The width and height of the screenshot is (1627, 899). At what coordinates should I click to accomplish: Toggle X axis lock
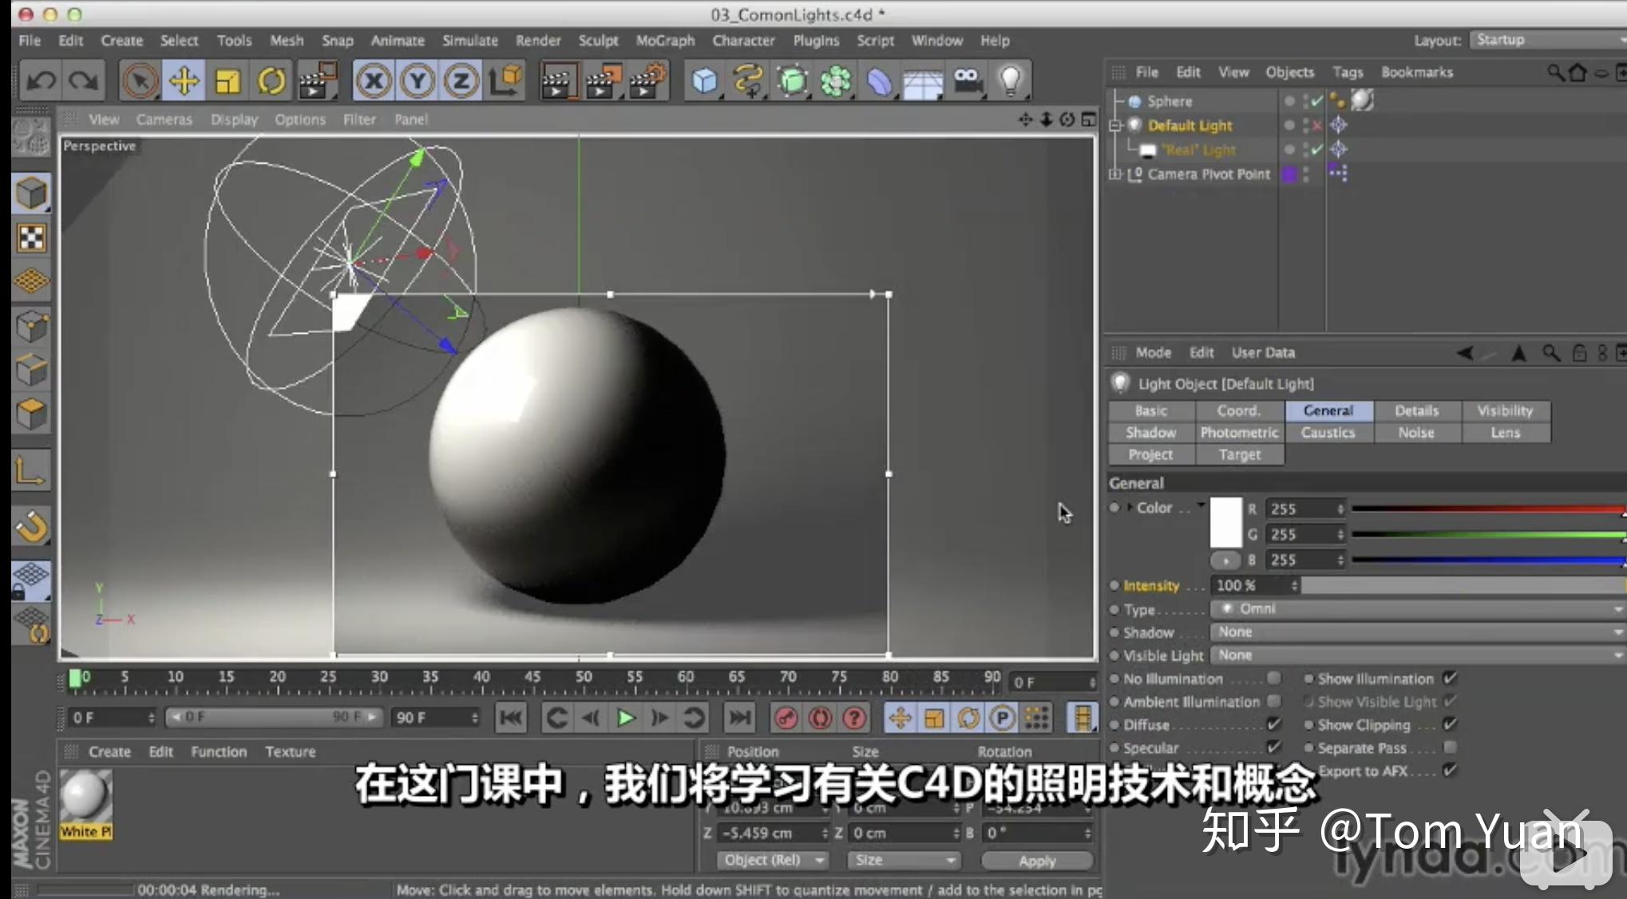[374, 81]
